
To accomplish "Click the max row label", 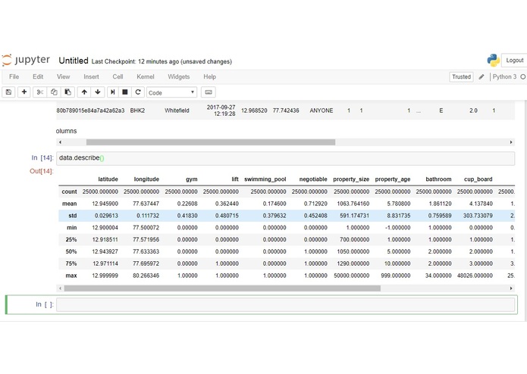I will click(x=71, y=276).
